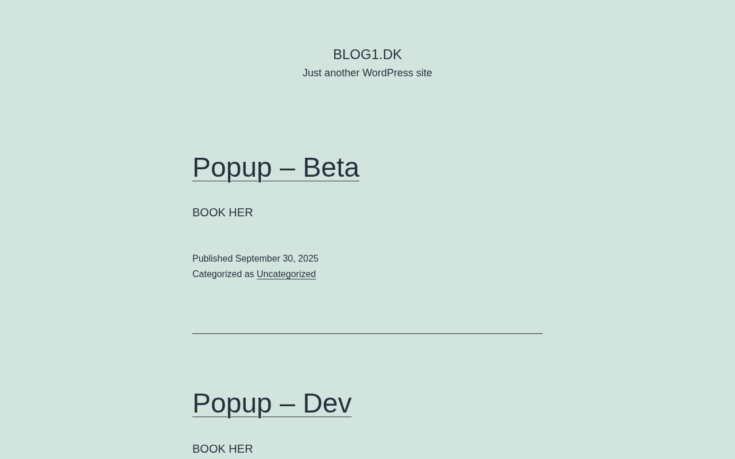Viewport: 735px width, 459px height.
Task: Open the BLOG1.DK site title link
Action: 367,55
